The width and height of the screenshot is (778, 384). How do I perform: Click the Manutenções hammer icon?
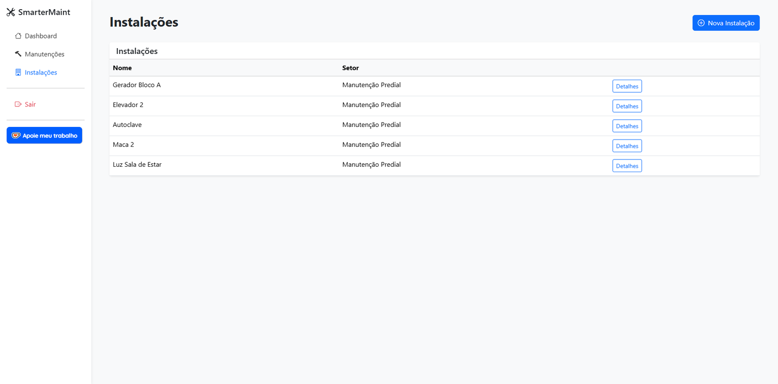pyautogui.click(x=18, y=54)
